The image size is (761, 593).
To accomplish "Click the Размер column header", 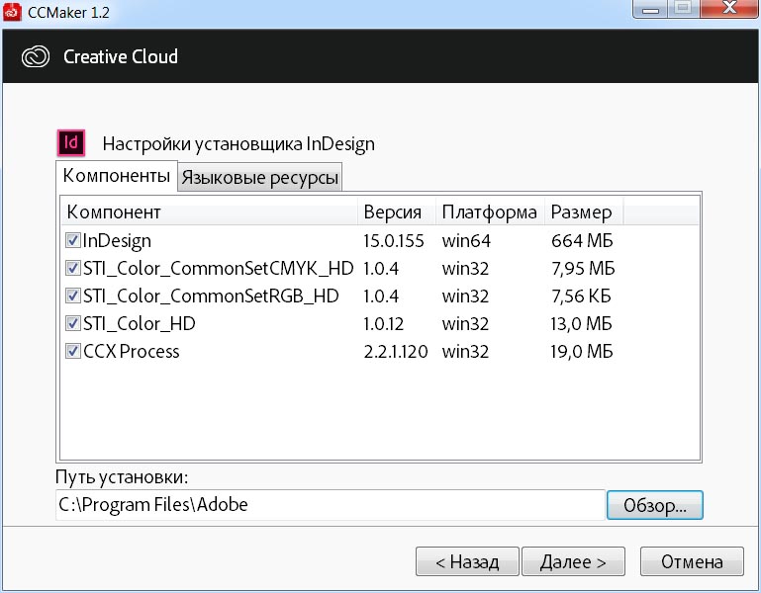I will (x=584, y=212).
